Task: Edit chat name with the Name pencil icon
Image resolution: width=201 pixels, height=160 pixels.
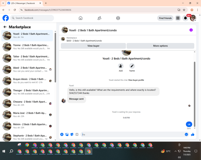Action: 132,66
